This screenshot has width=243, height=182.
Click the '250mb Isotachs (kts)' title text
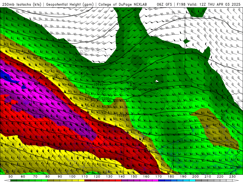(x=22, y=4)
